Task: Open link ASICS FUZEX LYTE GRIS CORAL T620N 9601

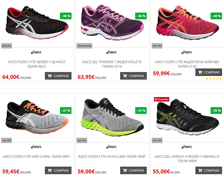Action: pyautogui.click(x=36, y=157)
